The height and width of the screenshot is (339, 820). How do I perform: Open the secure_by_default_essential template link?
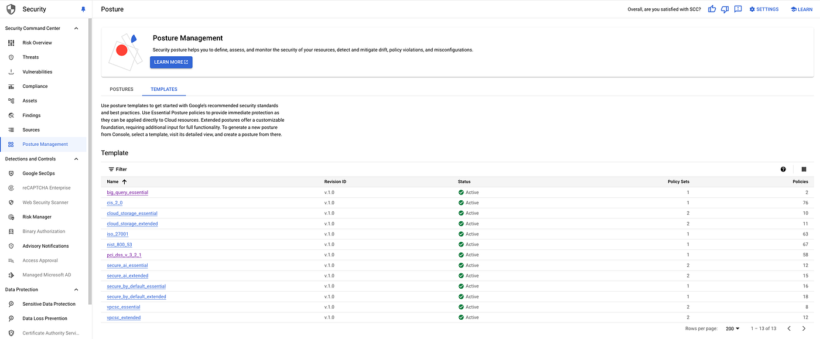[136, 286]
